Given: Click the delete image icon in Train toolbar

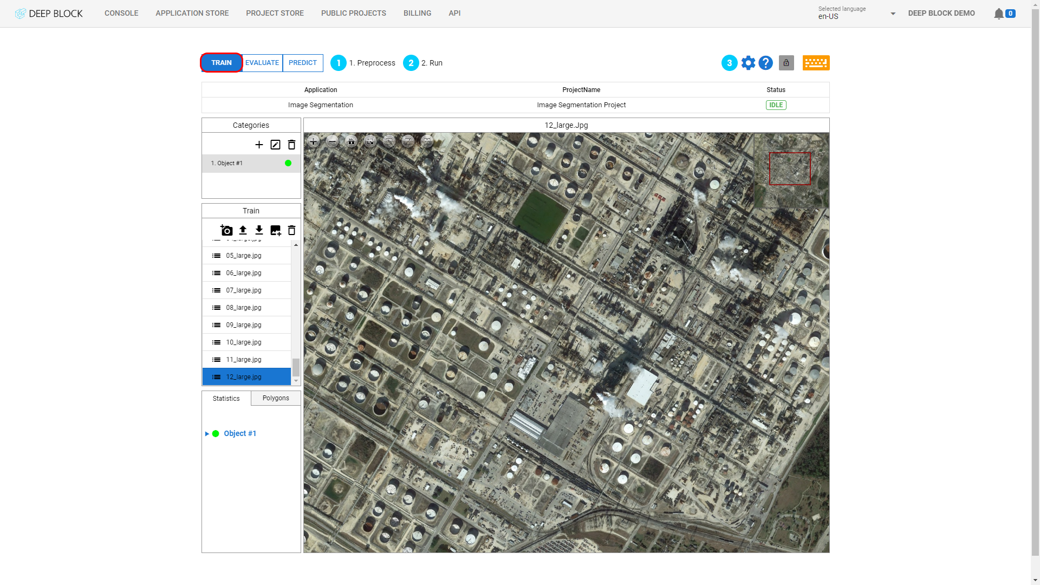Looking at the screenshot, I should click(x=291, y=230).
